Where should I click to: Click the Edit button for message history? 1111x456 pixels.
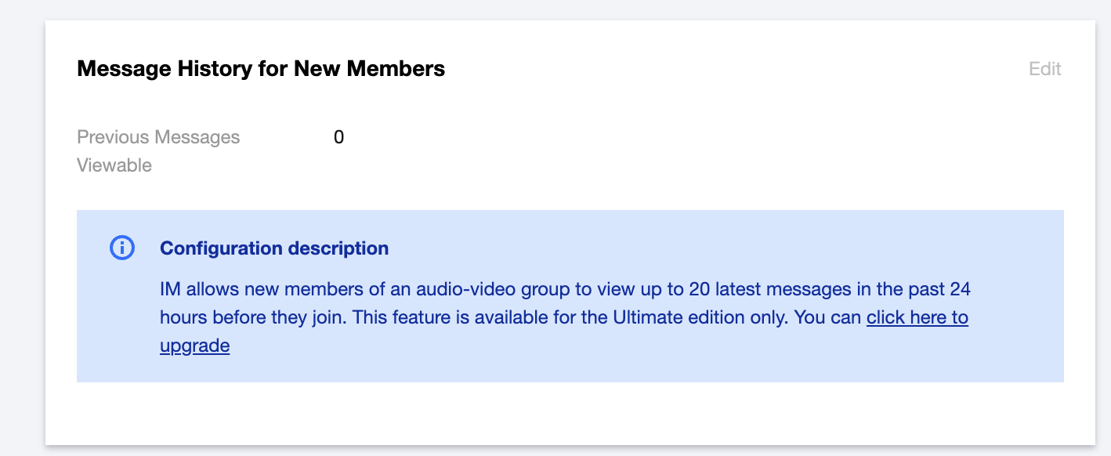(x=1044, y=69)
